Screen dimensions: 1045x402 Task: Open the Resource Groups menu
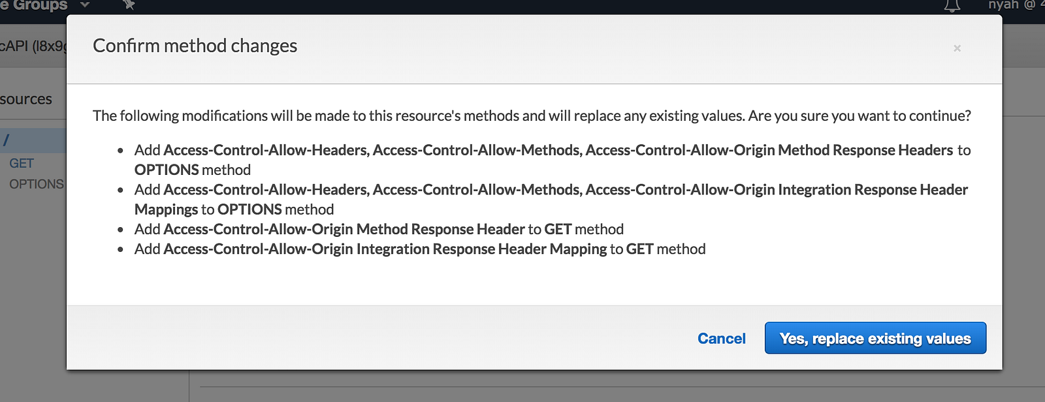pos(34,5)
